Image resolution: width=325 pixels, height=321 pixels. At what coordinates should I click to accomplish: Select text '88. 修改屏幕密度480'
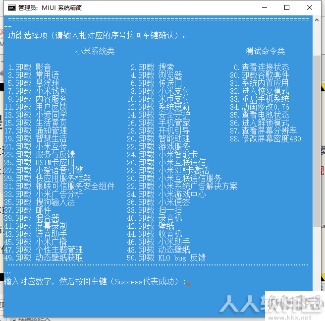266,139
